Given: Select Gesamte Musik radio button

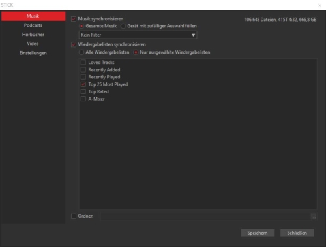Looking at the screenshot, I should tap(81, 26).
